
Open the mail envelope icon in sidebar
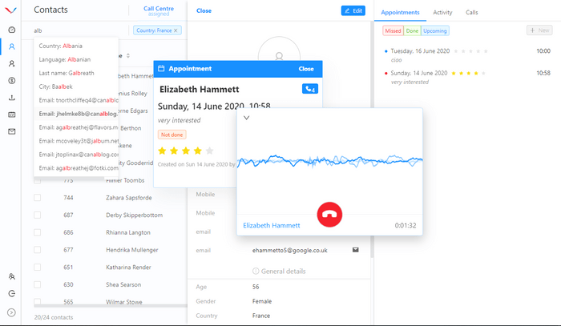11,131
